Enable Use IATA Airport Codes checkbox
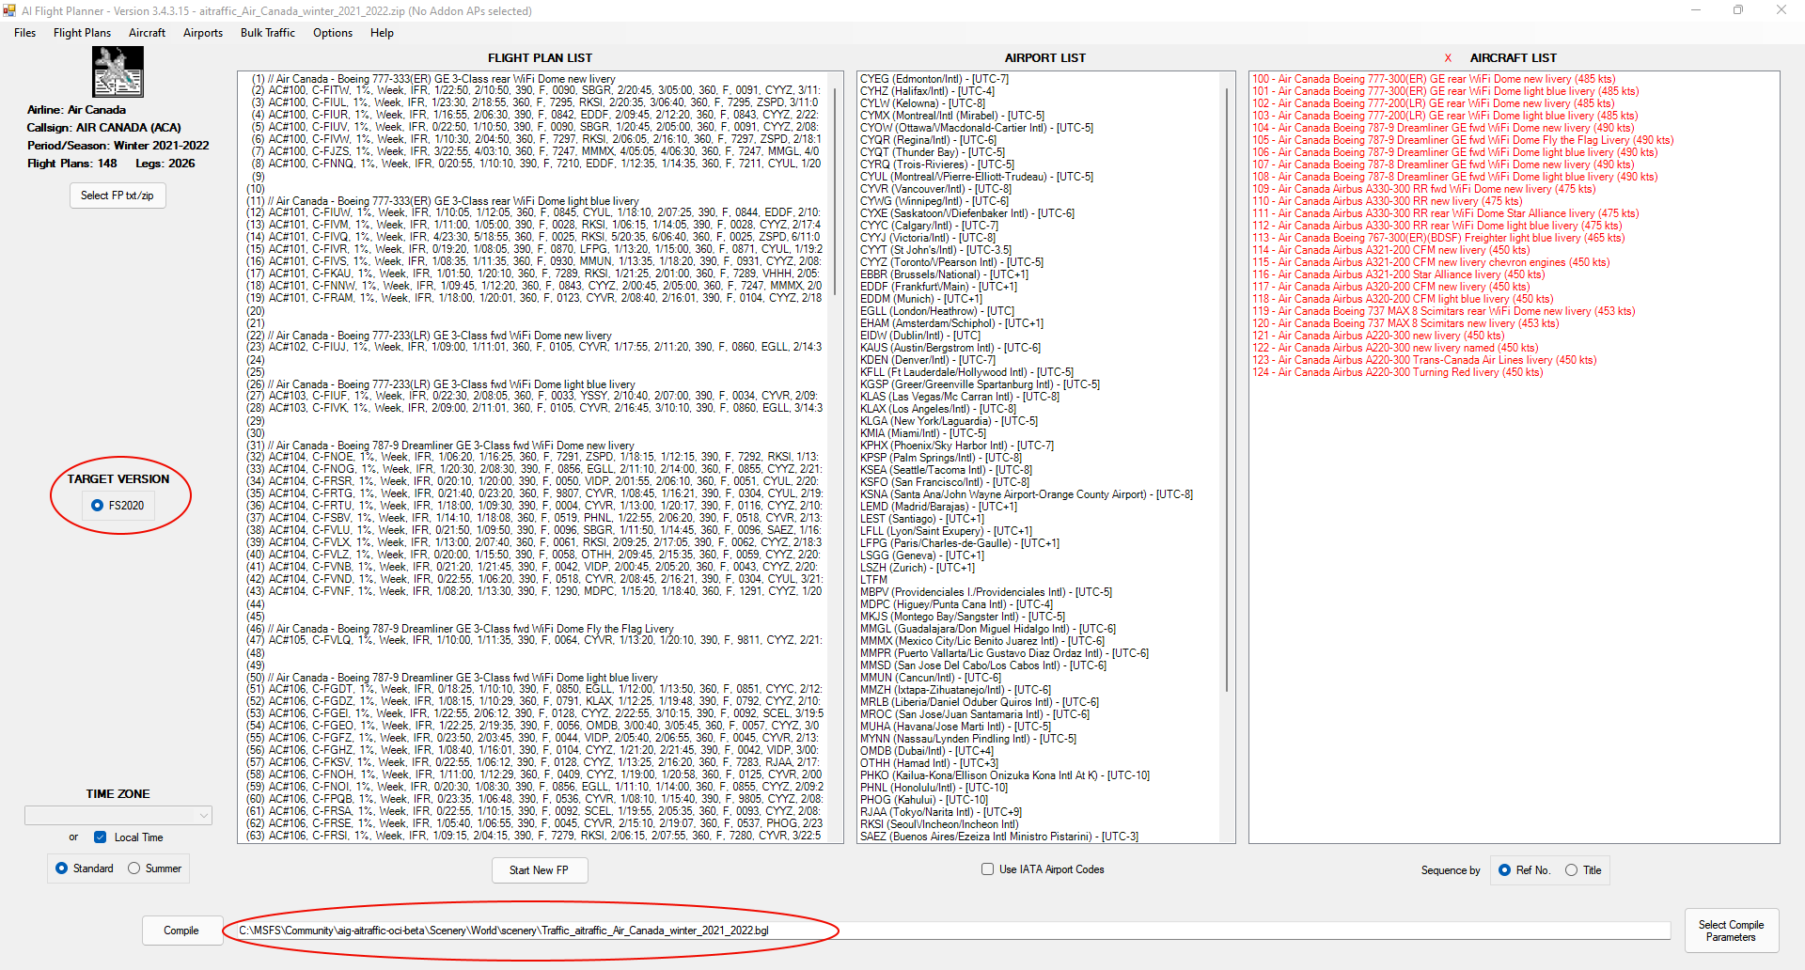 [x=988, y=869]
